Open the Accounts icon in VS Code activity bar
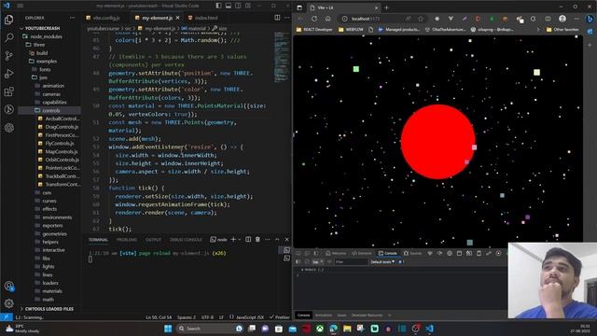This screenshot has width=597, height=336. point(8,286)
